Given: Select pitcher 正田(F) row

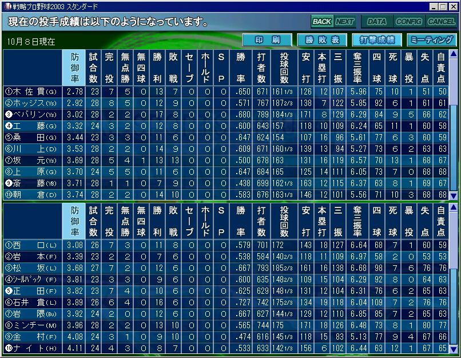Looking at the screenshot, I should [226, 291].
